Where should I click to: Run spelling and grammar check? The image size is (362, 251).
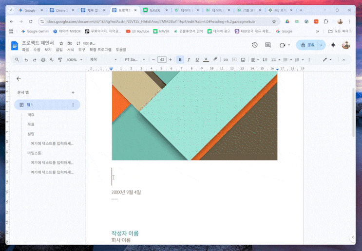tap(52, 60)
